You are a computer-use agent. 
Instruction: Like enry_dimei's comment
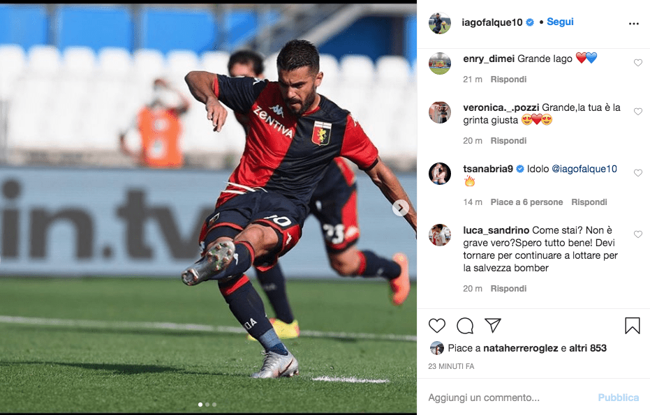pyautogui.click(x=638, y=63)
